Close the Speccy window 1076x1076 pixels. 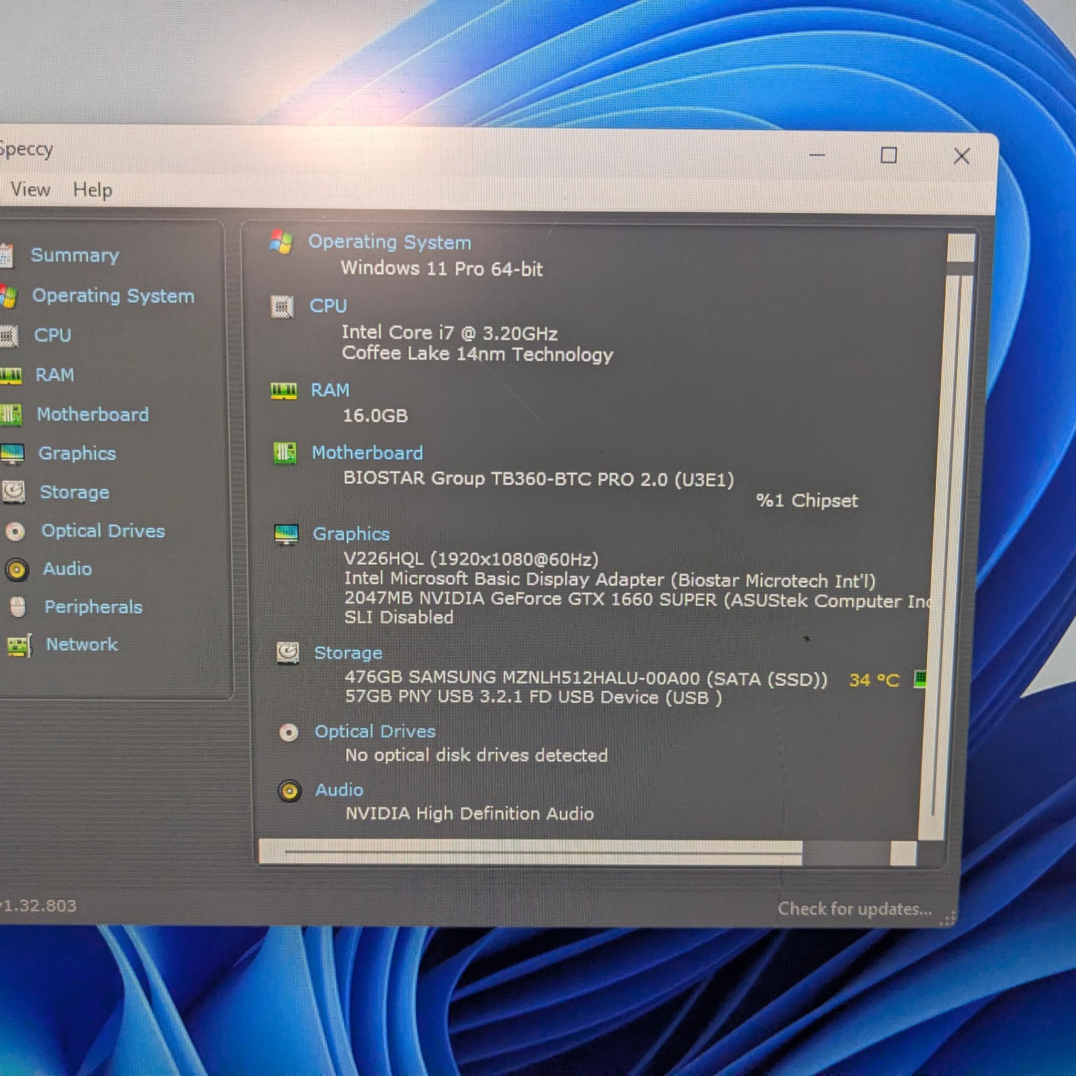pyautogui.click(x=962, y=157)
